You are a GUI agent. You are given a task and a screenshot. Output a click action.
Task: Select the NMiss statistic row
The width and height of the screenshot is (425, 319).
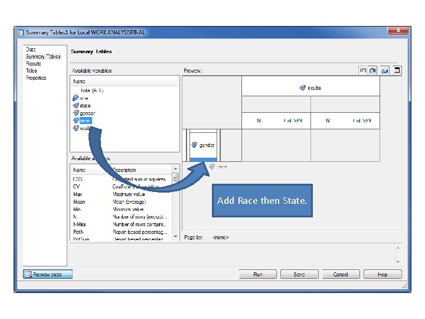[x=121, y=224]
